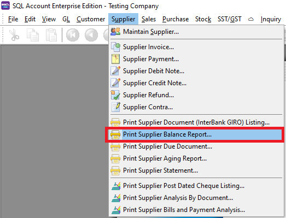This screenshot has height=218, width=286.
Task: Open the SST/GST menu
Action: (x=230, y=19)
